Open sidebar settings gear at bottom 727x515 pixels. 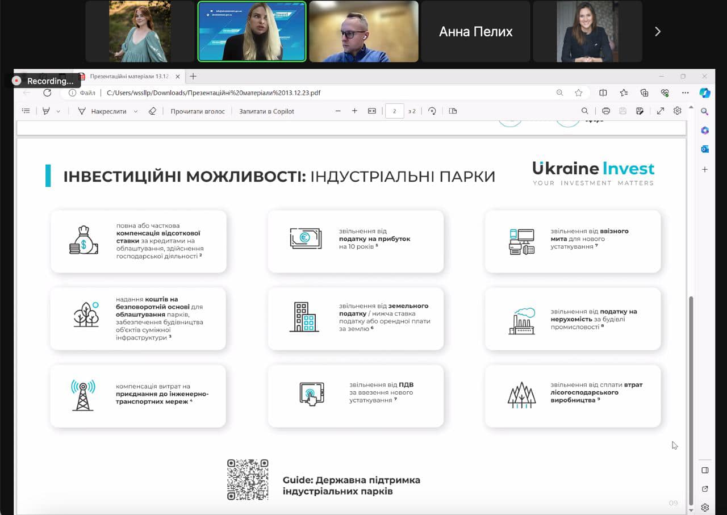click(705, 507)
